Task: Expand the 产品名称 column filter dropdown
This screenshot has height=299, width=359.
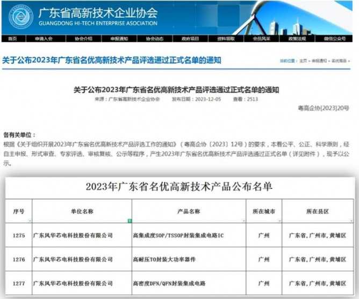Action: pyautogui.click(x=242, y=221)
